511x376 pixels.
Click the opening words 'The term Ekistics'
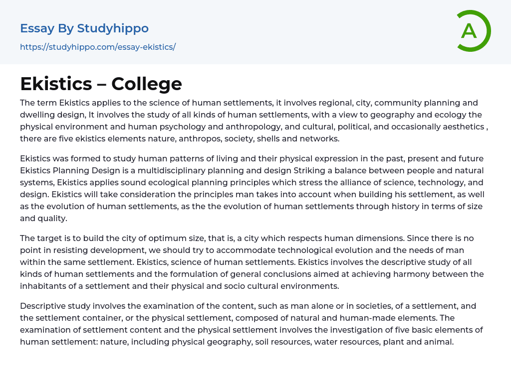pyautogui.click(x=51, y=103)
